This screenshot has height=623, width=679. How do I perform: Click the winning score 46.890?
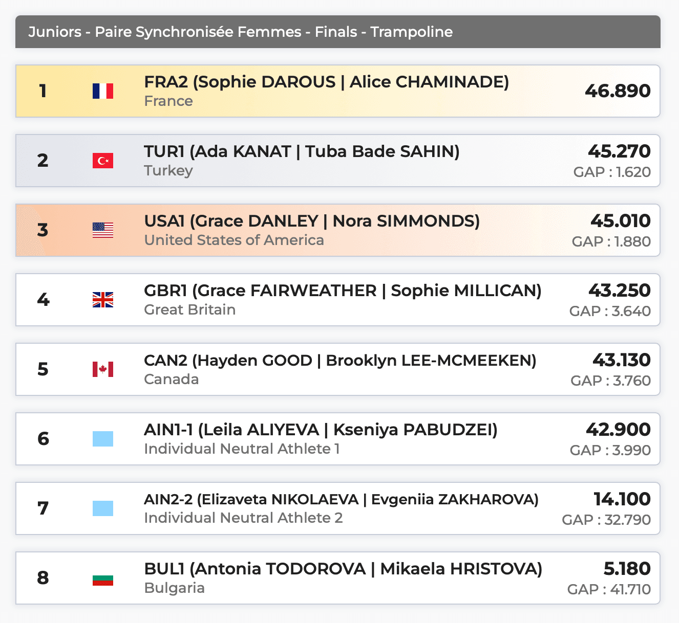(618, 91)
